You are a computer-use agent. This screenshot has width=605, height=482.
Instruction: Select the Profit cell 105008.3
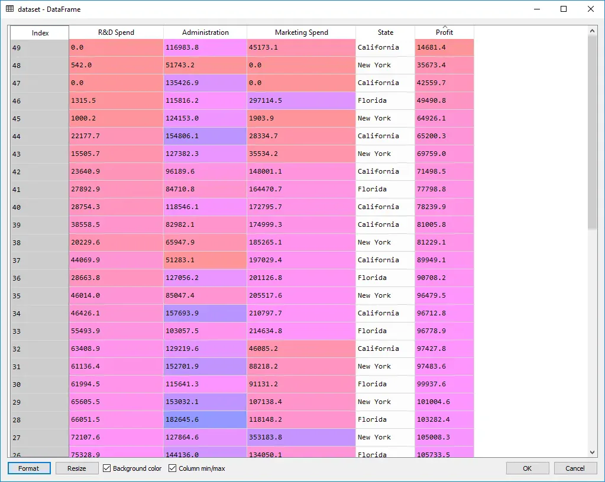coord(444,437)
